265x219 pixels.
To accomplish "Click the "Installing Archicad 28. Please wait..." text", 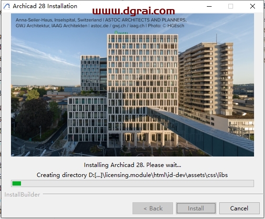I will (132, 165).
